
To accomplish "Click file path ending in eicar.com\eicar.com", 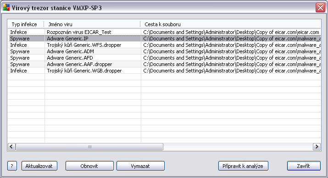I will (231, 32).
